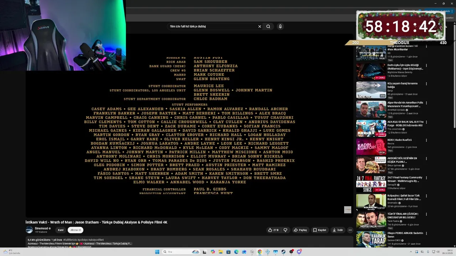Open options for Kolpaçino video
Screen dimensions: 456x256
tap(426, 196)
